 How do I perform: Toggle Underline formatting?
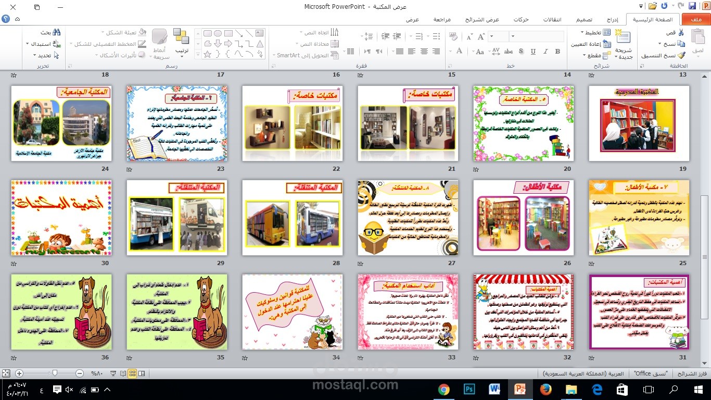[533, 51]
